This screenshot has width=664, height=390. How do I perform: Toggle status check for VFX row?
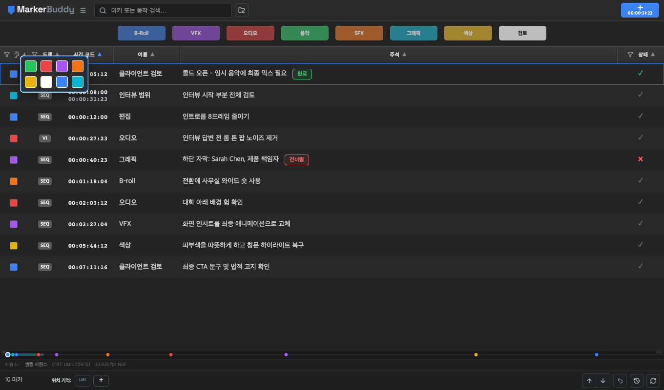tap(641, 223)
